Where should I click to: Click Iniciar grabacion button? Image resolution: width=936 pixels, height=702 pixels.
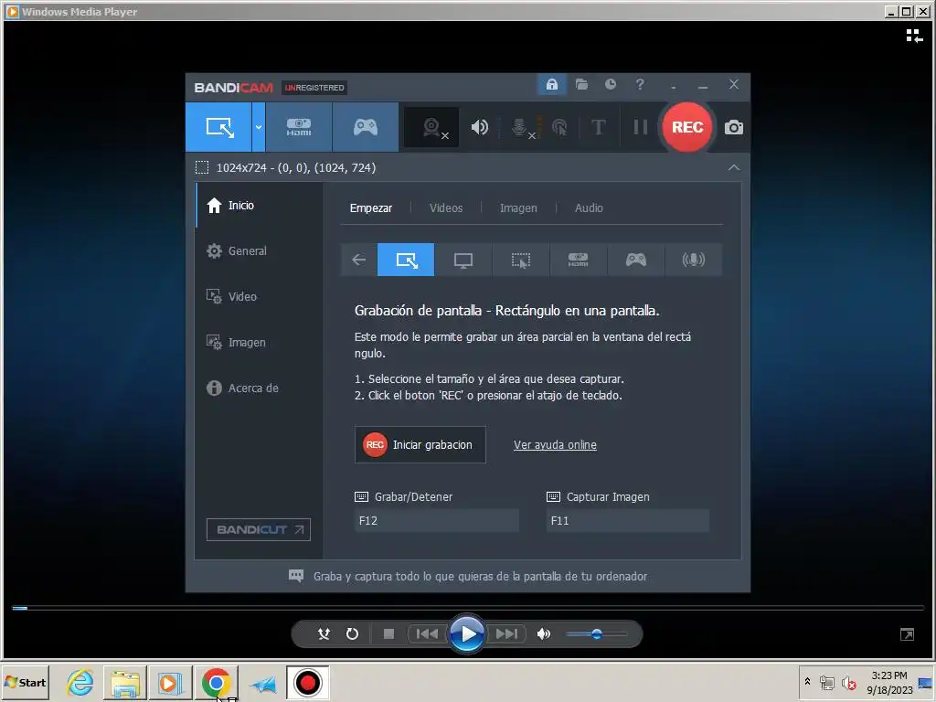coord(420,445)
